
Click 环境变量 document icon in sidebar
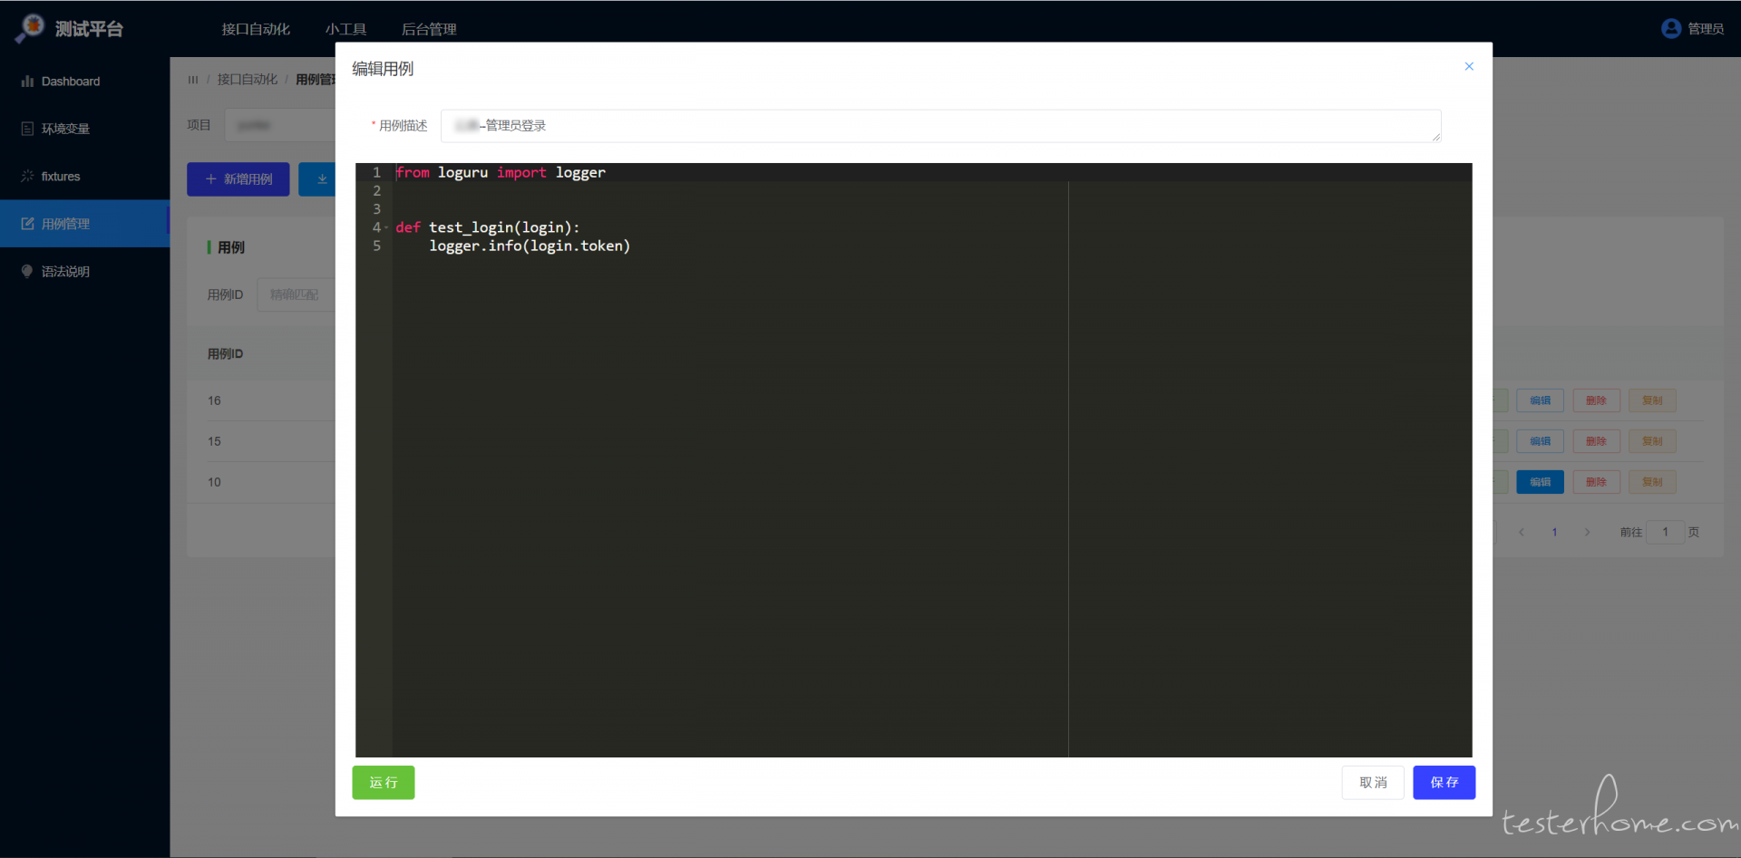27,129
